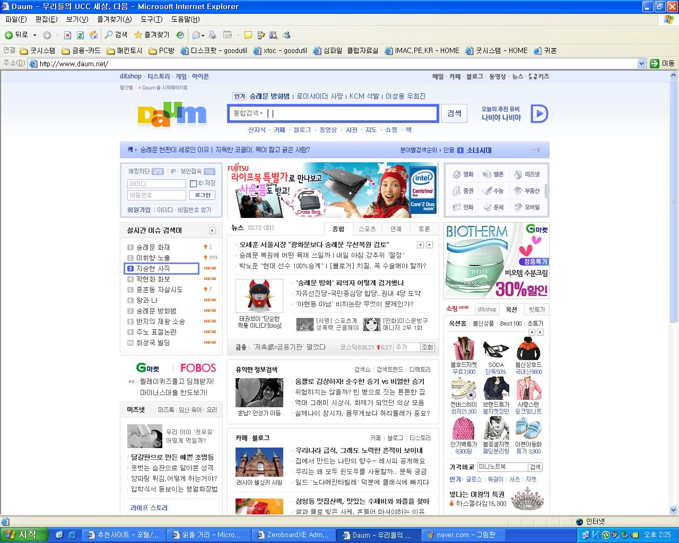Check the ID 저장 checkbox
The height and width of the screenshot is (543, 679).
[x=193, y=183]
